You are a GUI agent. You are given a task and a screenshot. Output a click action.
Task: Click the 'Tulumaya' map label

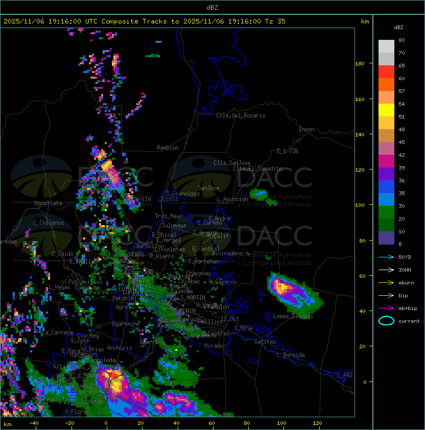click(174, 225)
